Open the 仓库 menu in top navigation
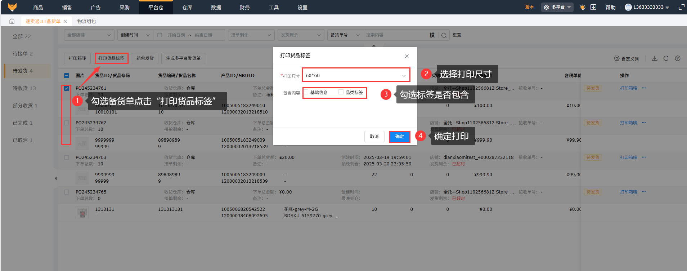 point(187,8)
